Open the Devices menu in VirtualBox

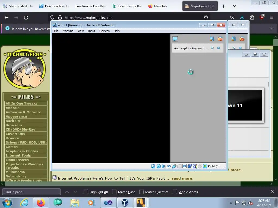(104, 31)
